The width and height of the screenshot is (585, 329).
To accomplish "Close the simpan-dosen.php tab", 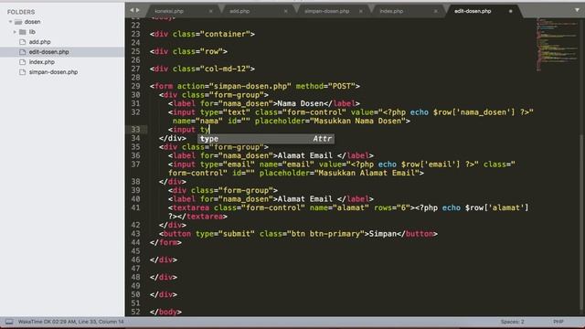I will [361, 11].
